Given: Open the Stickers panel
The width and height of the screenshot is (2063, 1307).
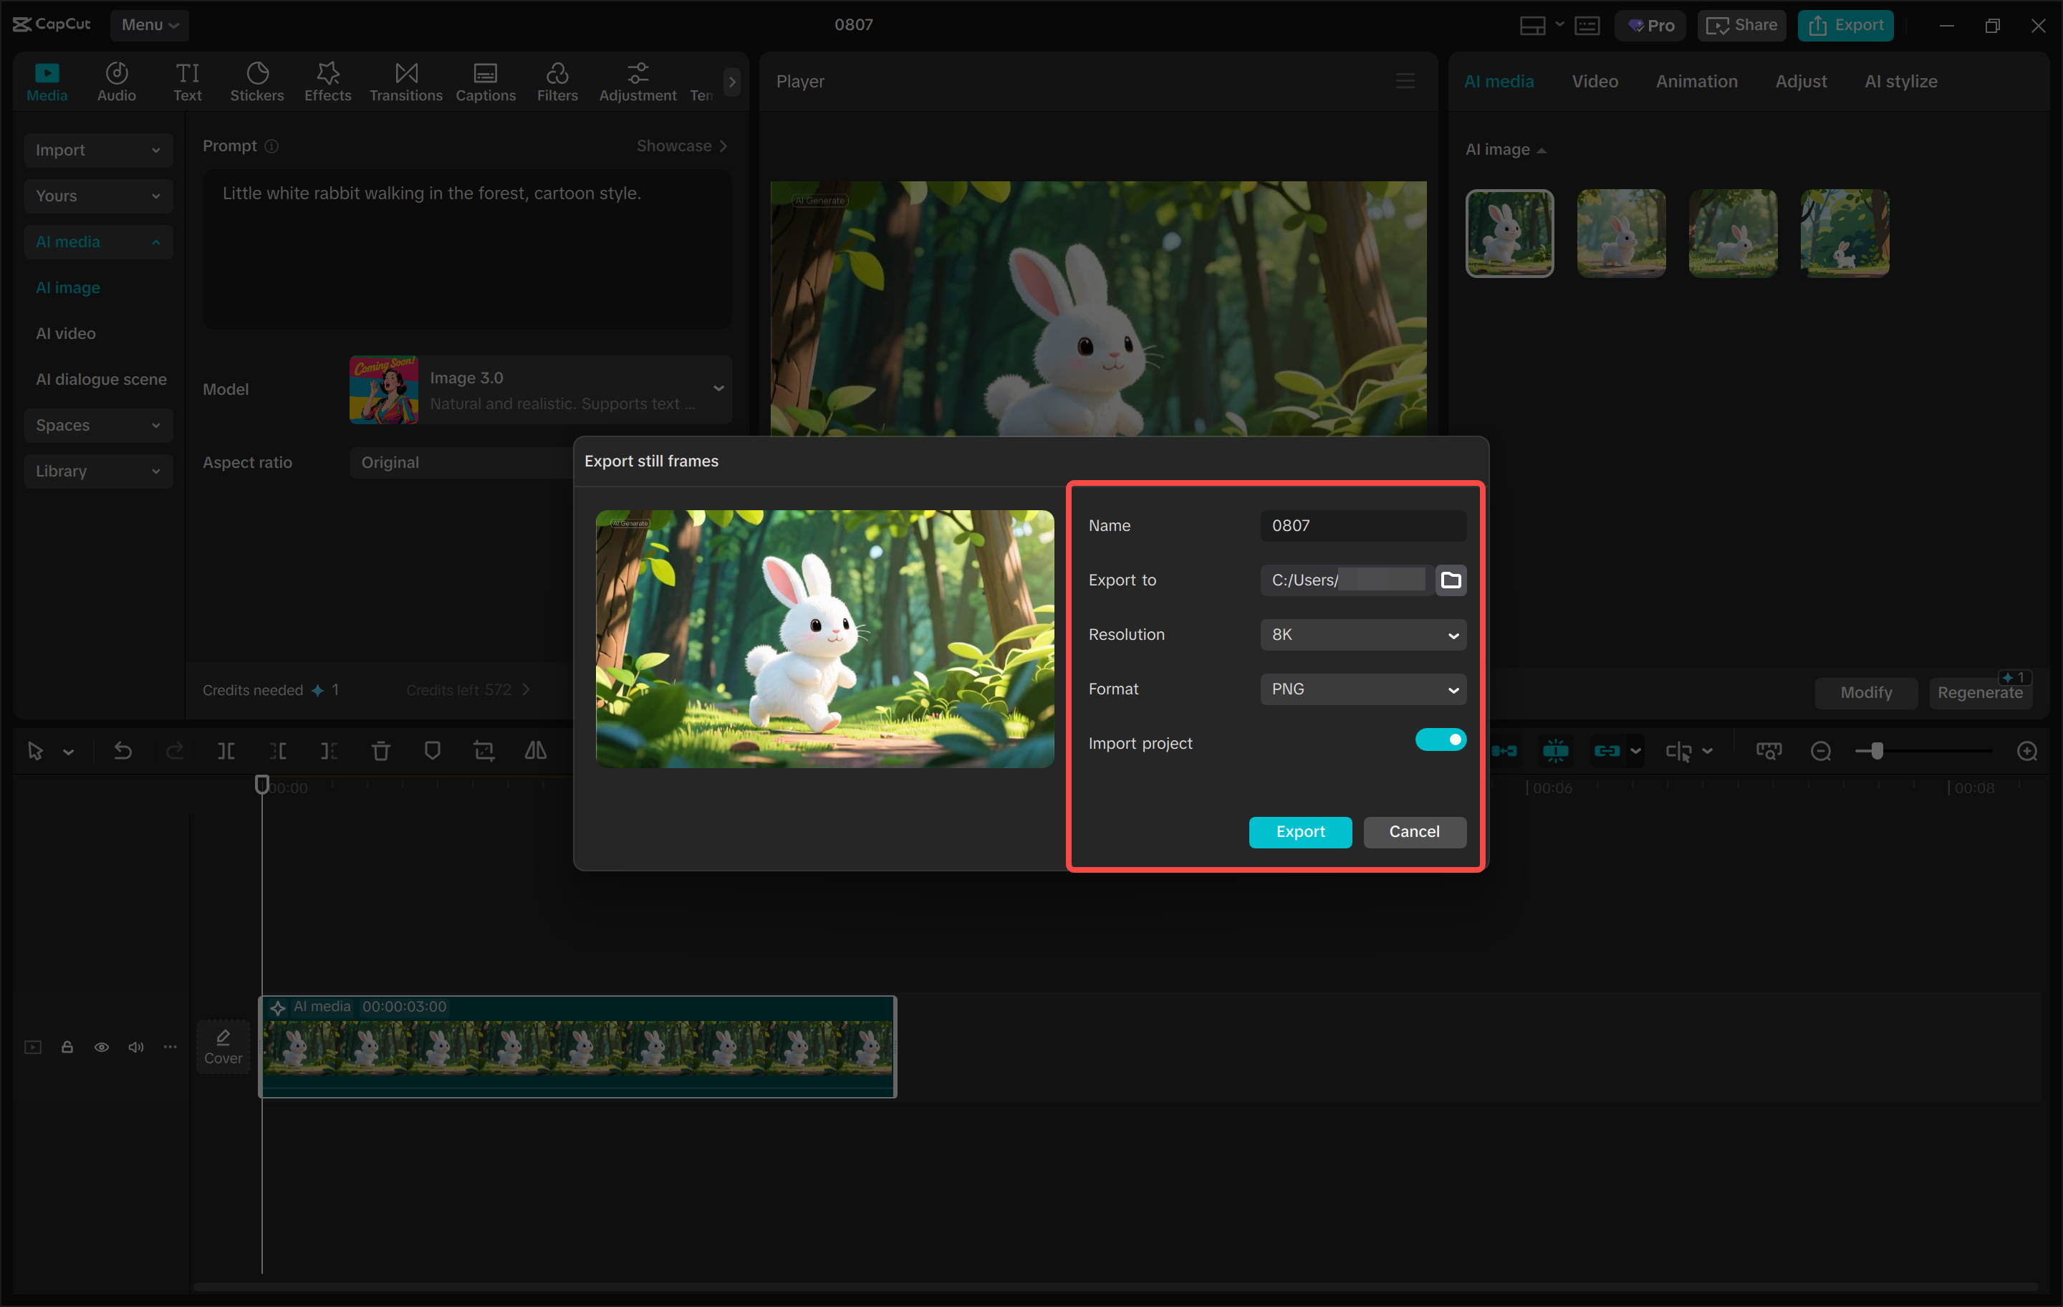Looking at the screenshot, I should (x=257, y=82).
